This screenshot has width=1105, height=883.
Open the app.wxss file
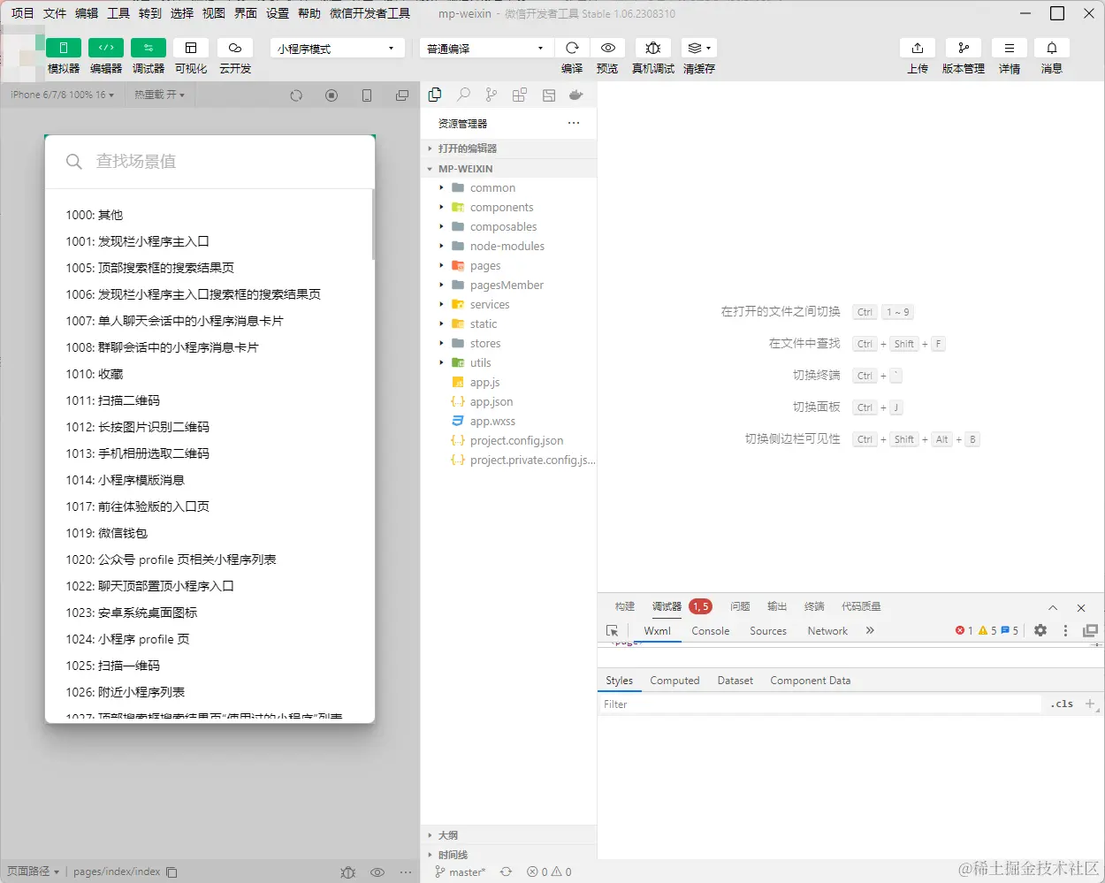tap(509, 421)
